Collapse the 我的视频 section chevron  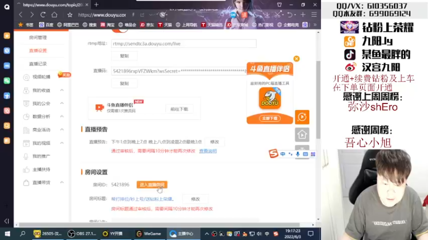(x=62, y=143)
